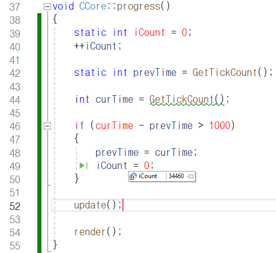Click line number 55 in margin
The image size is (276, 253).
15,246
